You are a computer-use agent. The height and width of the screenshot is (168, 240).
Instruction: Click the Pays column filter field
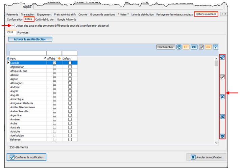pyautogui.click(x=28, y=53)
